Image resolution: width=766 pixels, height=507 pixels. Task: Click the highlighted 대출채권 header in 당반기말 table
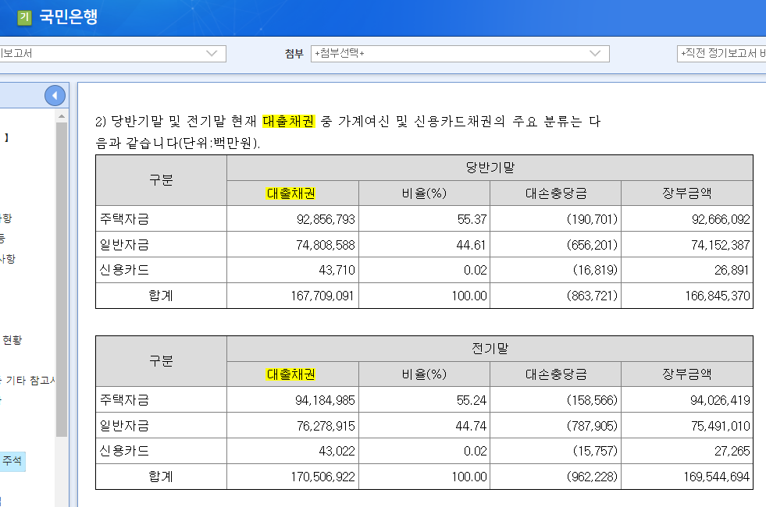point(291,193)
